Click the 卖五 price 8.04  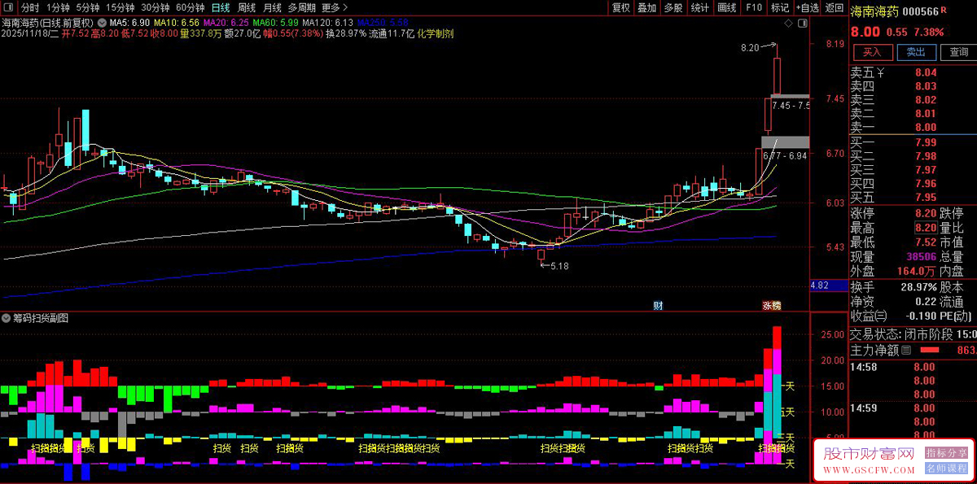[x=925, y=73]
